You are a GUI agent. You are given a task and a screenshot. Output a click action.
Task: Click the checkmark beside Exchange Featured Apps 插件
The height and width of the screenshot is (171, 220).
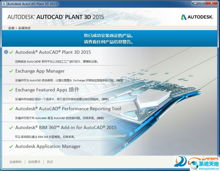tap(11, 90)
